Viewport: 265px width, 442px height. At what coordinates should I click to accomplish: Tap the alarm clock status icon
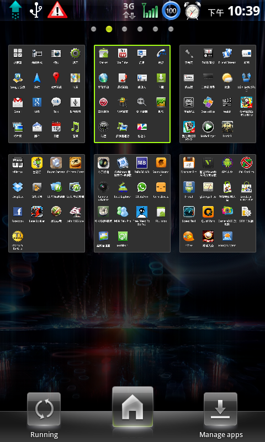pyautogui.click(x=193, y=10)
